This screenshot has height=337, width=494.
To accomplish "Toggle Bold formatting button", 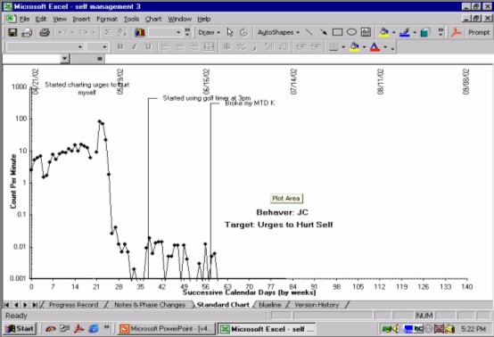I will point(120,47).
